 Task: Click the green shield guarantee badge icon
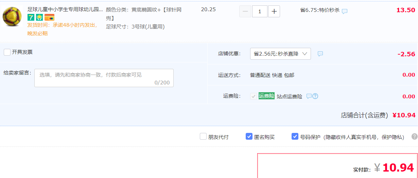[x=39, y=17]
